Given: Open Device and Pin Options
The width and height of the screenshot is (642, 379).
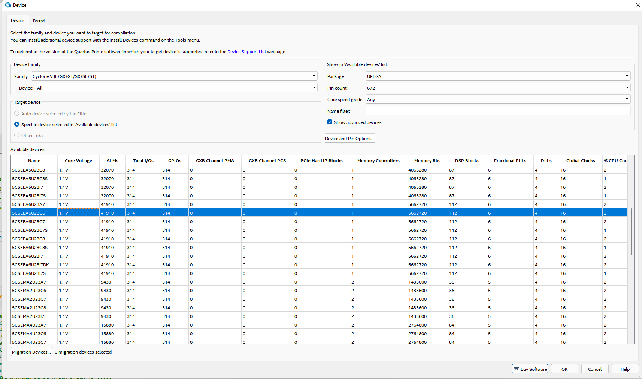Looking at the screenshot, I should (x=350, y=138).
